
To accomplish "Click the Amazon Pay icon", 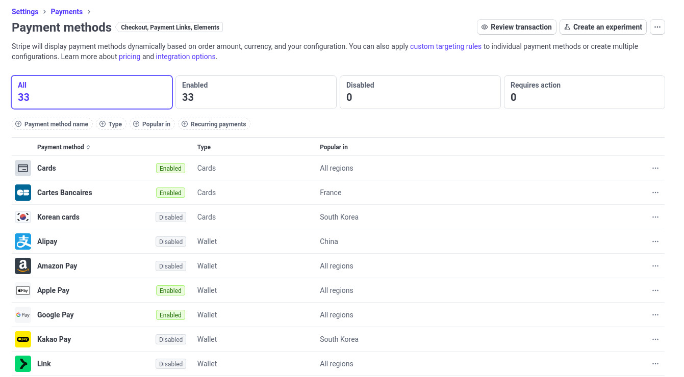I will (23, 266).
